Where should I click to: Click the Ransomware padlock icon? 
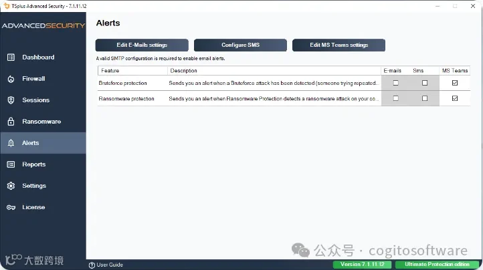click(x=11, y=122)
